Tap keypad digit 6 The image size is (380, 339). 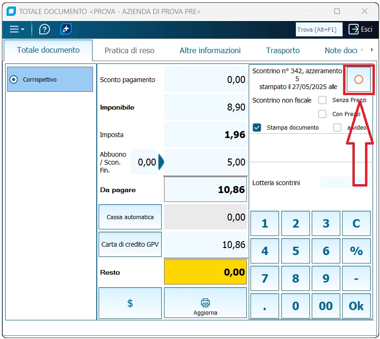pyautogui.click(x=326, y=251)
